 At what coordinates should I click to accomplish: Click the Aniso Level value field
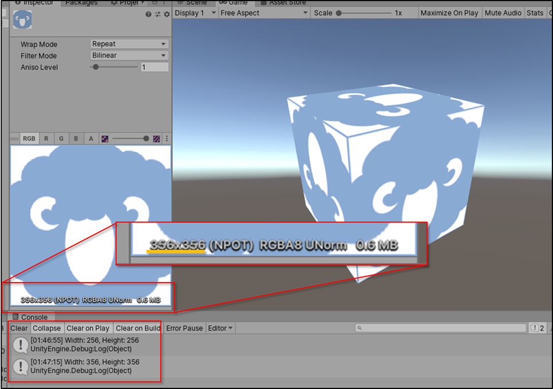(155, 67)
